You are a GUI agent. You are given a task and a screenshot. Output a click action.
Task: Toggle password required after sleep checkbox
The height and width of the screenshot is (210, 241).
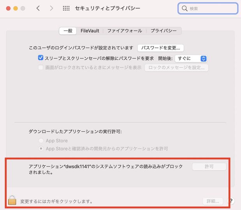click(40, 58)
